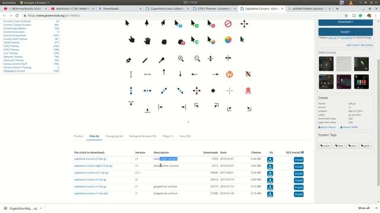
Task: Click DL icon for capitaine-cursors-light-r3.tar.gz
Action: pos(270,167)
